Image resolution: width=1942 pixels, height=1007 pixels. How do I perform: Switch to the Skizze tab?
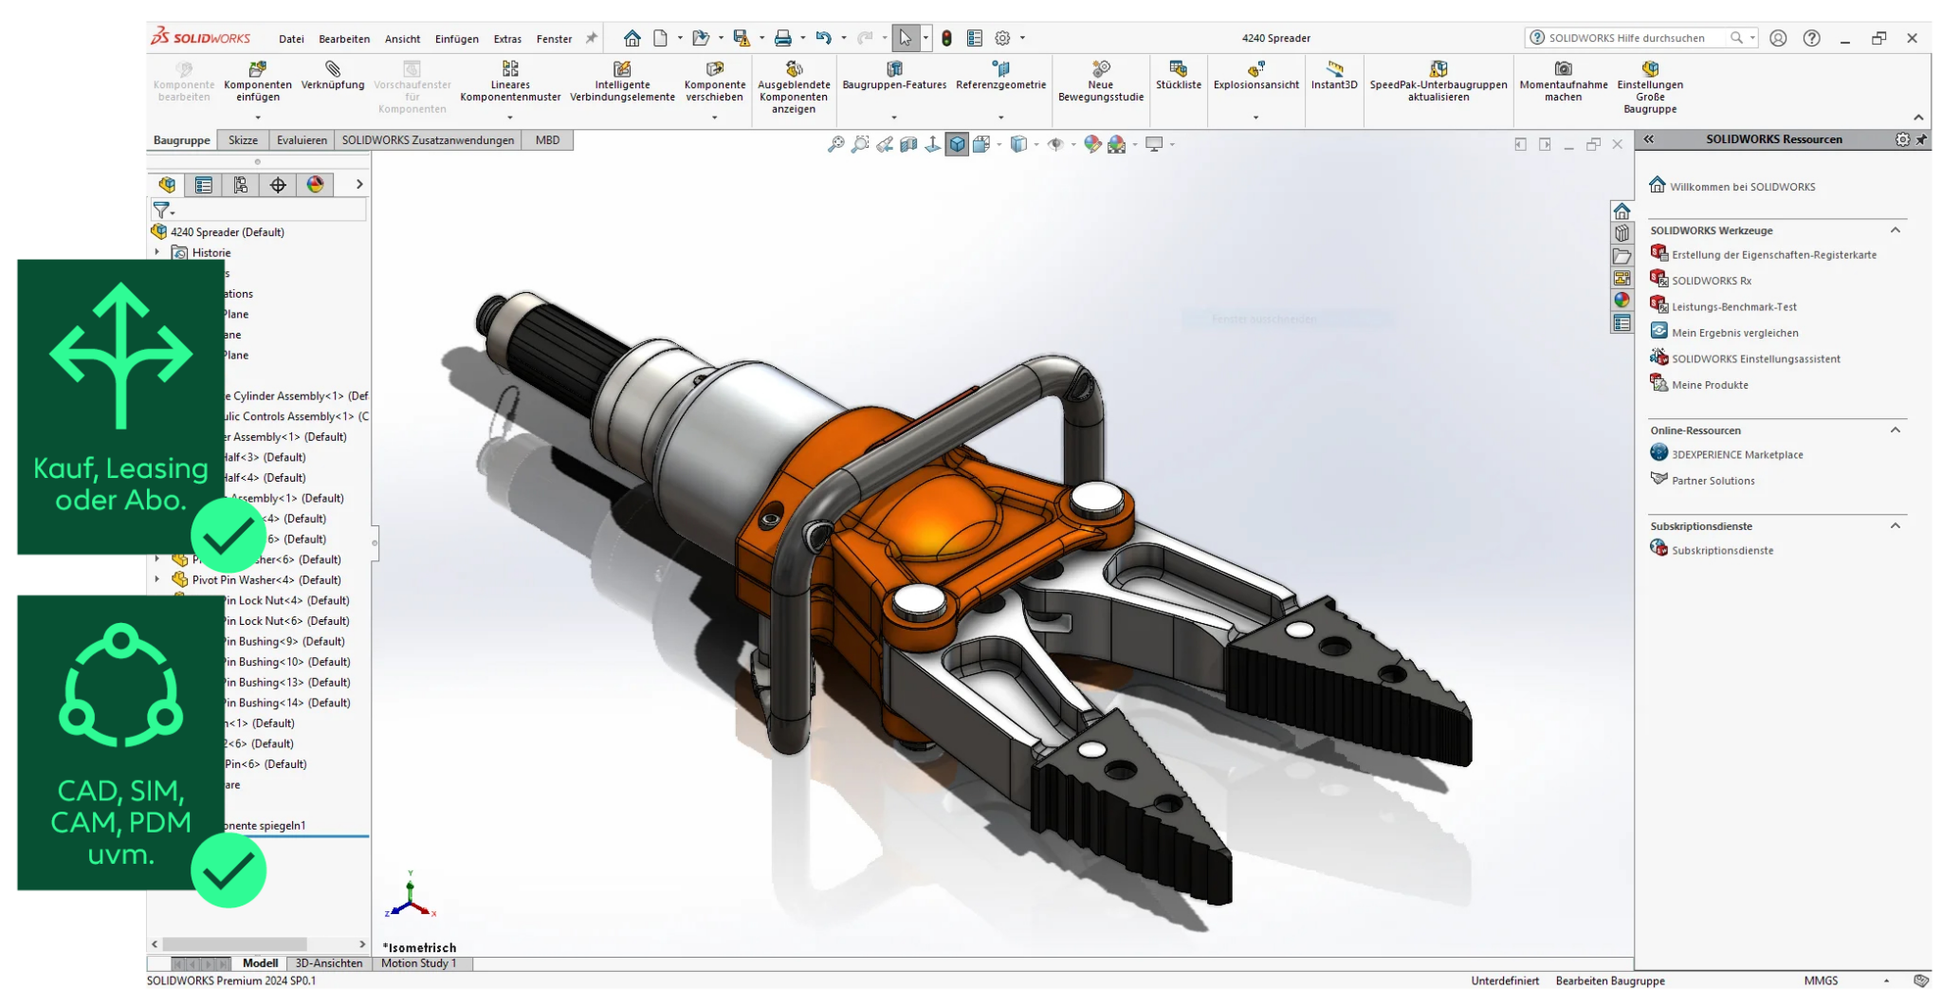click(x=243, y=140)
